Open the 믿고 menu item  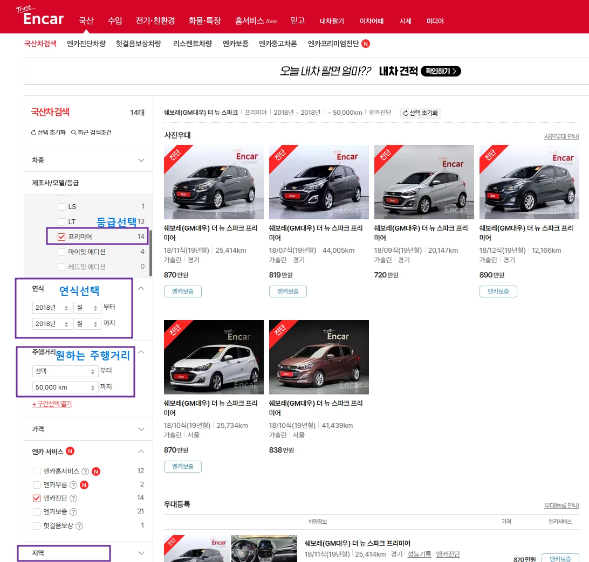coord(297,20)
